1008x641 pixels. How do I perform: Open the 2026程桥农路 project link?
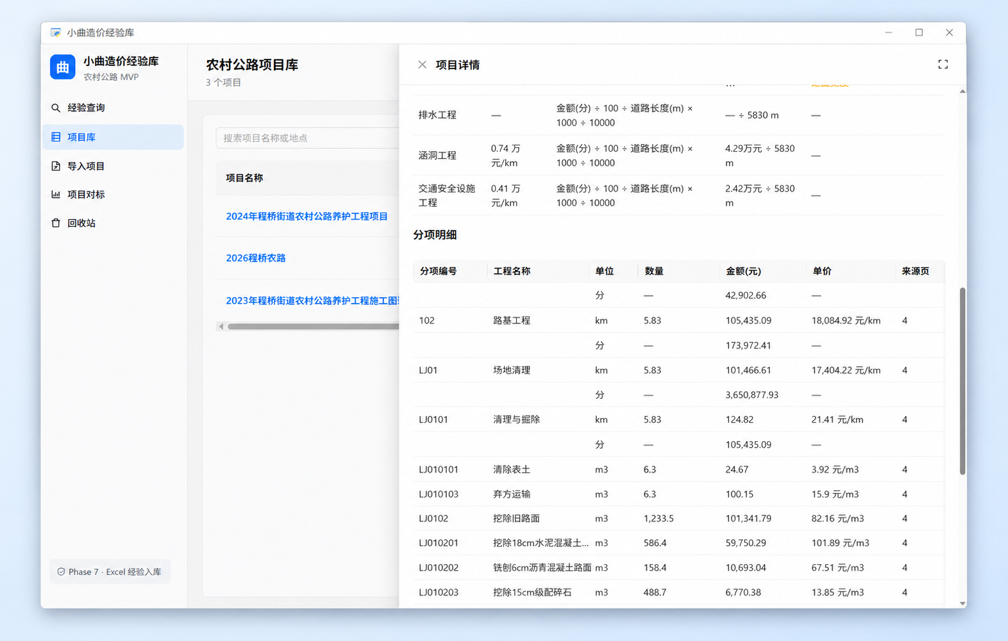click(256, 258)
